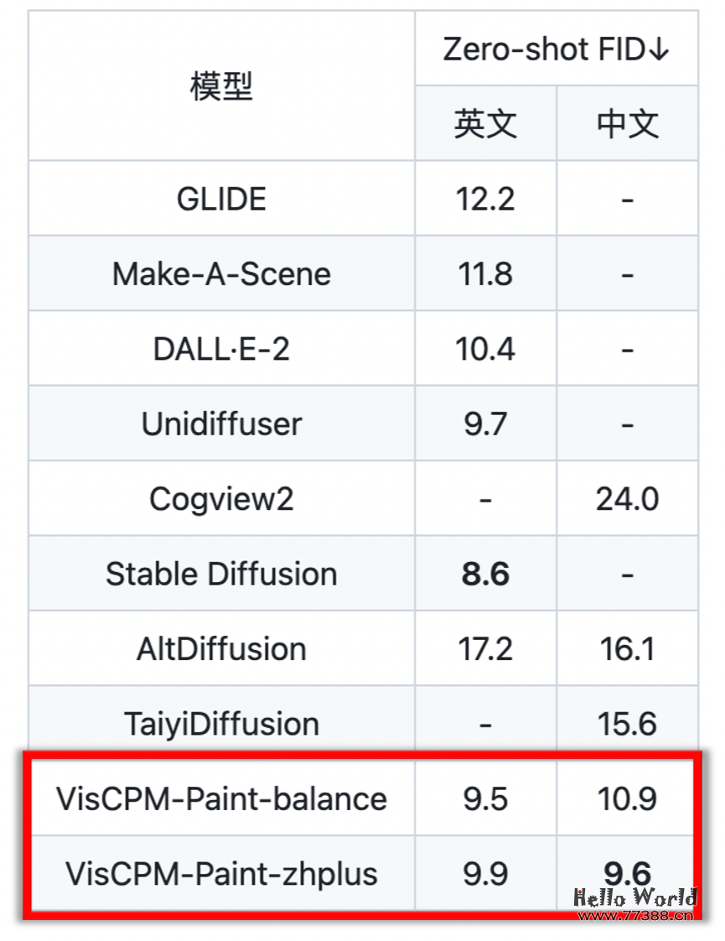The height and width of the screenshot is (941, 725).
Task: Click the Cogview2 row label
Action: [221, 499]
